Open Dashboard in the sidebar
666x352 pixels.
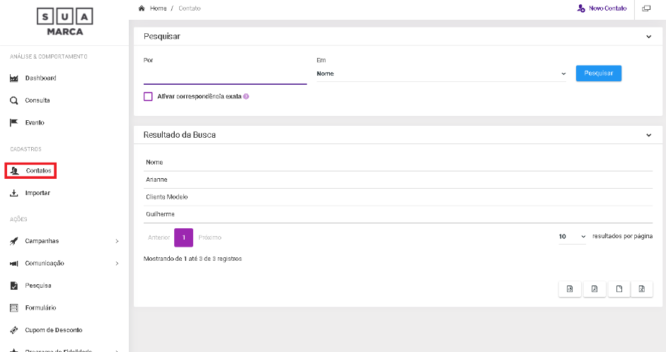coord(40,78)
